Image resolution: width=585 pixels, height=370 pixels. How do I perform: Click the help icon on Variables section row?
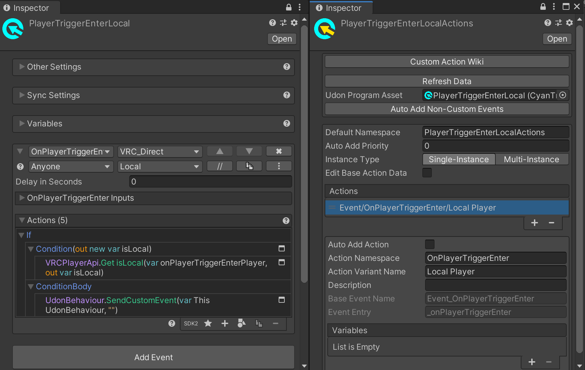(287, 123)
